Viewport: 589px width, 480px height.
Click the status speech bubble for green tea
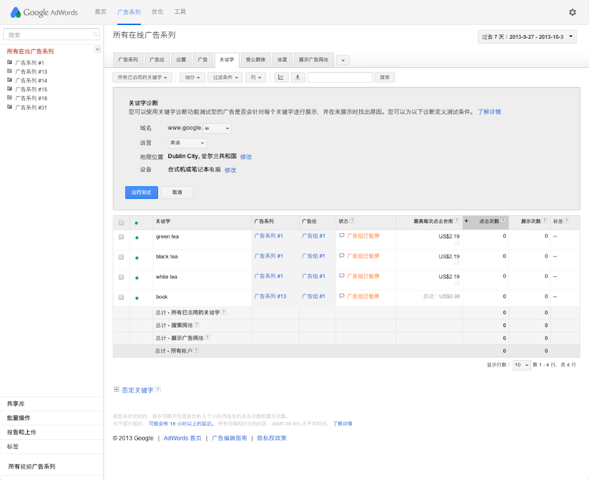pos(342,236)
